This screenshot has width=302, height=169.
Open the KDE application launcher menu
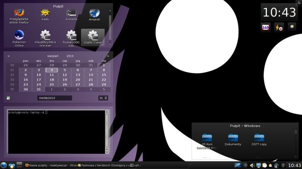[x=3, y=165]
